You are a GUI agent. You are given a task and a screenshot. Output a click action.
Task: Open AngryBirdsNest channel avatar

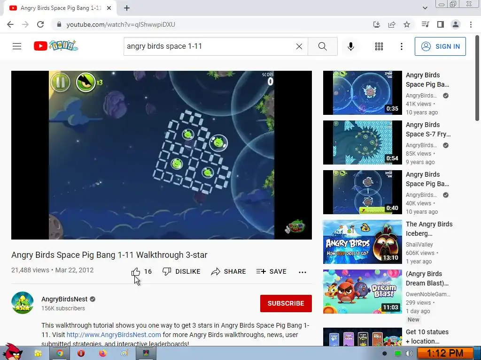(x=23, y=303)
